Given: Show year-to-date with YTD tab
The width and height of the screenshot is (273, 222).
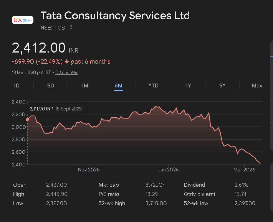Looking at the screenshot, I should click(153, 86).
